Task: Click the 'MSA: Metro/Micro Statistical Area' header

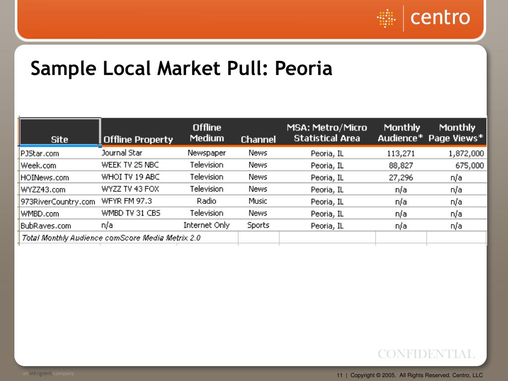Action: coord(327,133)
